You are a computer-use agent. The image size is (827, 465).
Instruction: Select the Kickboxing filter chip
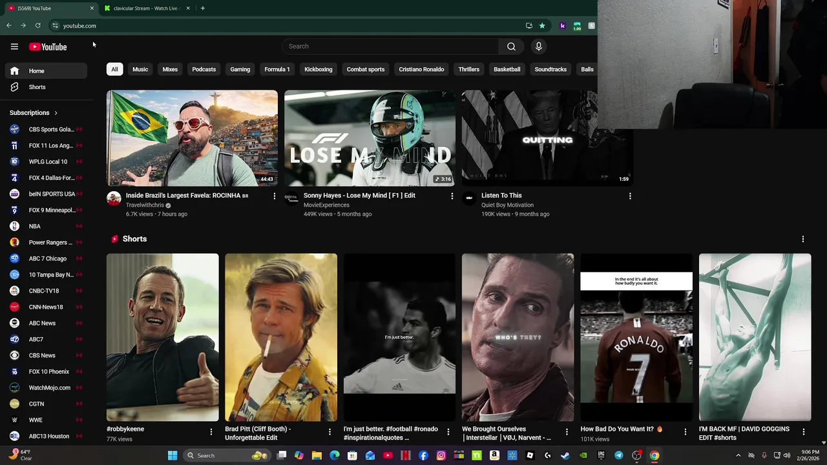(318, 69)
